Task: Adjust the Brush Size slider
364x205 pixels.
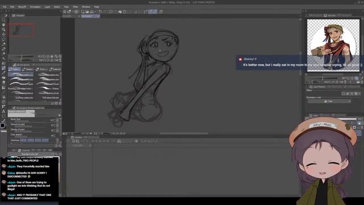Action: 30,121
